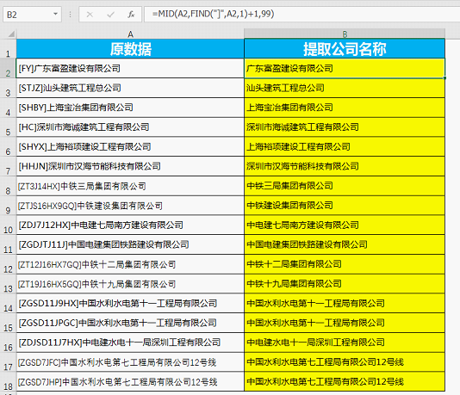Select yellow cell 中铁三局集团有限公司
460x395 pixels.
pos(345,186)
